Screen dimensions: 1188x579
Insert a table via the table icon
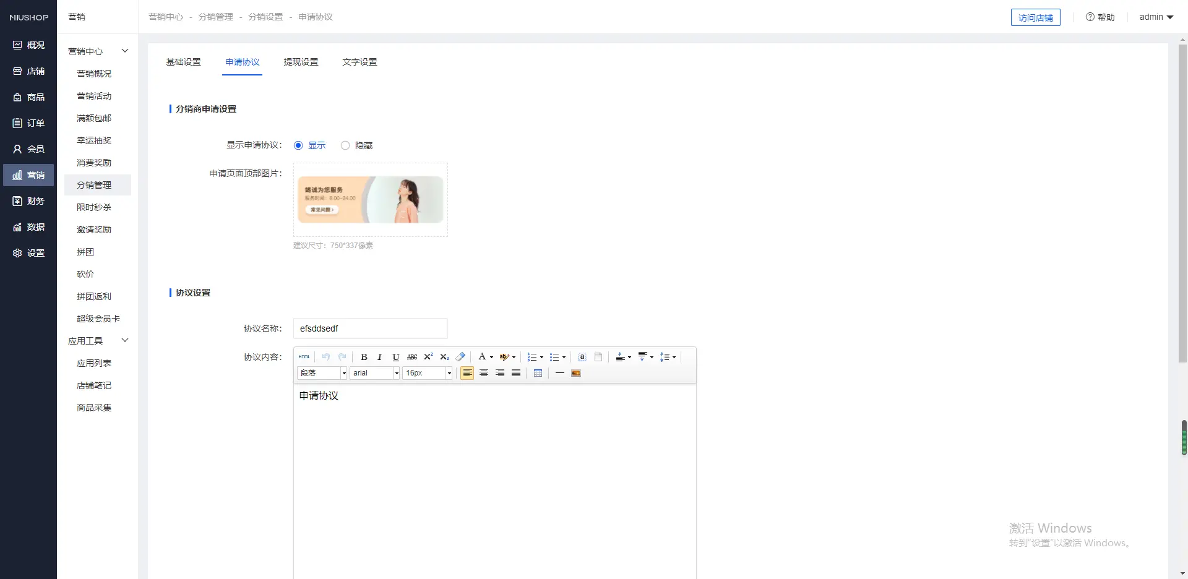click(538, 373)
